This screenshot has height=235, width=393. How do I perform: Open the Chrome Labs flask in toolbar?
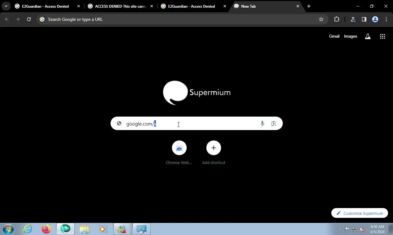point(353,19)
